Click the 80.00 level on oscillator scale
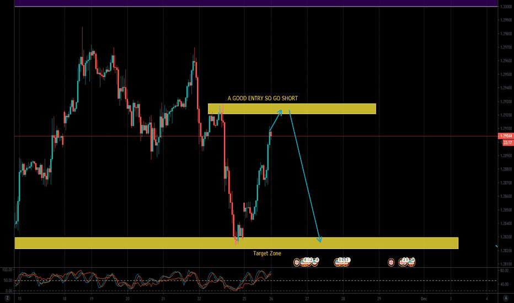Image resolution: width=514 pixels, height=303 pixels. (505, 270)
